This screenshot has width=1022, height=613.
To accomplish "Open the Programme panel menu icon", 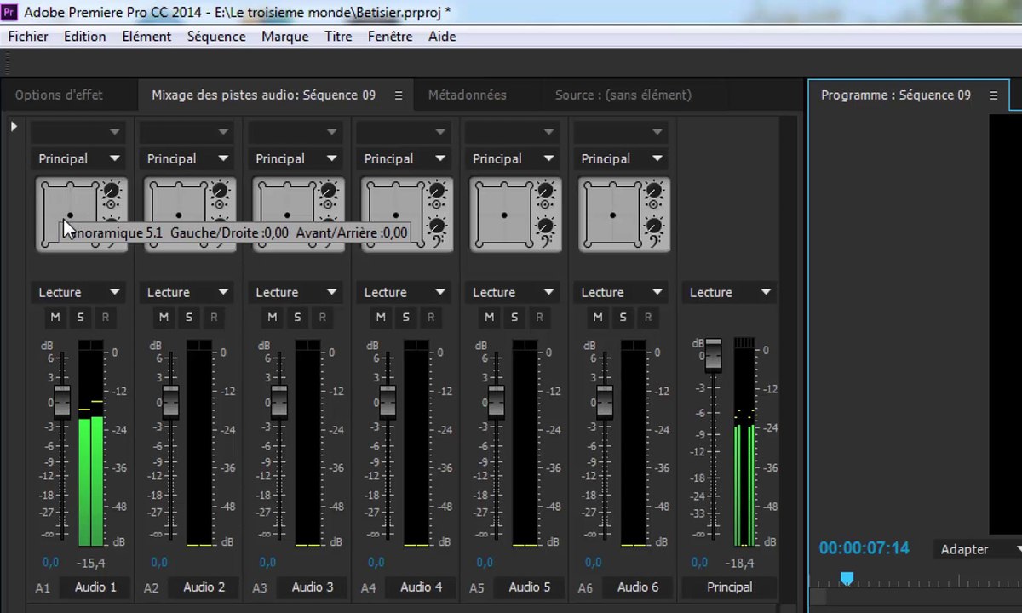I will pos(994,95).
